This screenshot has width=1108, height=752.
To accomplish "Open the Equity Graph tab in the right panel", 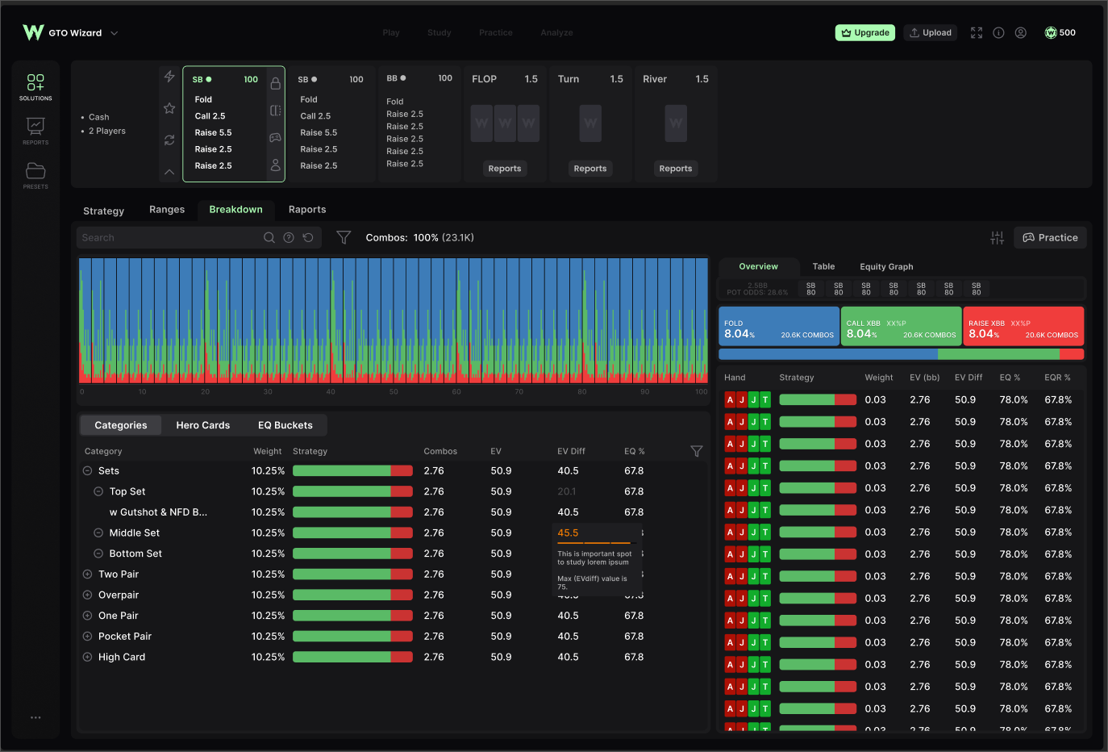I will tap(886, 266).
